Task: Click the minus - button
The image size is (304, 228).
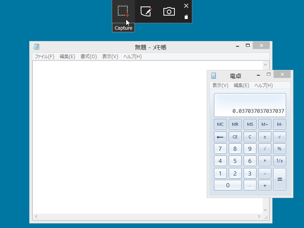Action: point(264,173)
